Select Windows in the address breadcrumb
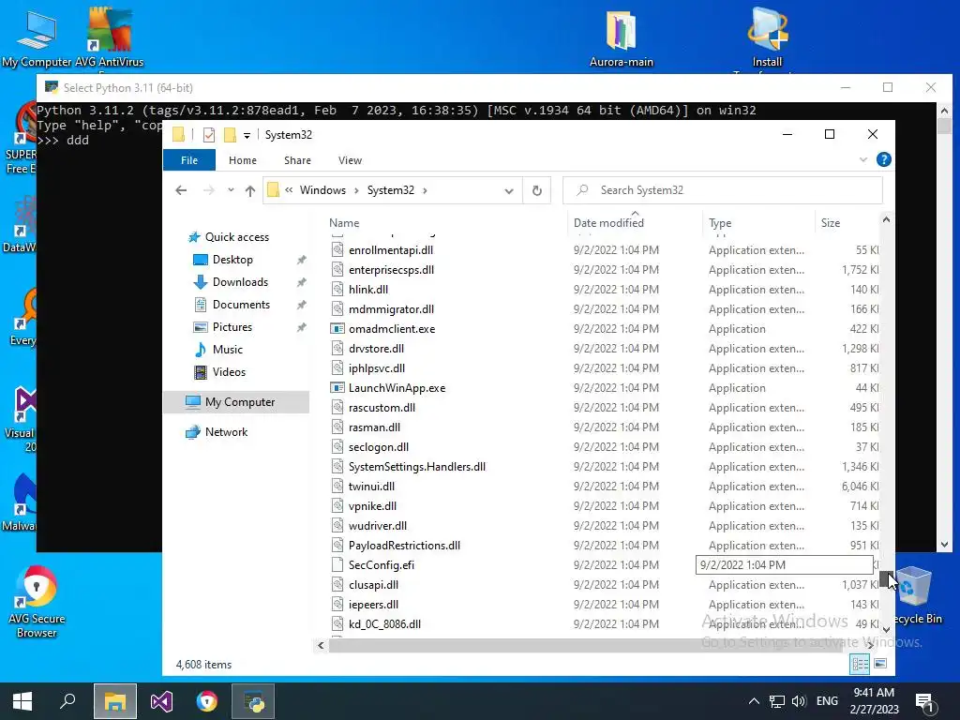Image resolution: width=960 pixels, height=720 pixels. (x=322, y=190)
